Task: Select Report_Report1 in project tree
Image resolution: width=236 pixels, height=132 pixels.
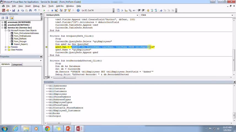Action: 21,44
